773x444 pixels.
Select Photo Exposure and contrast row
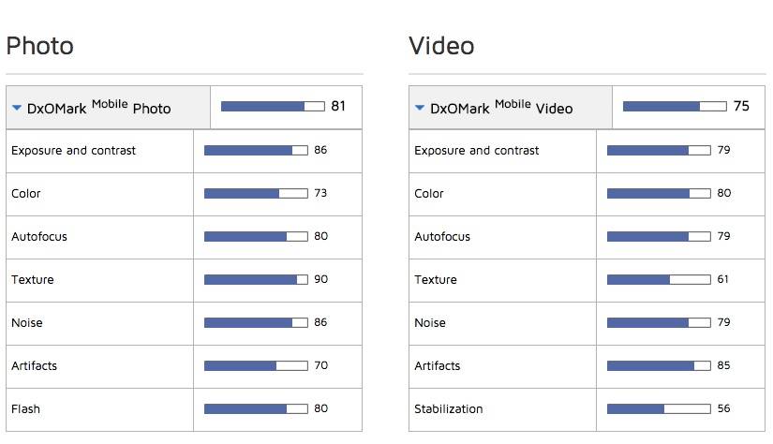pyautogui.click(x=184, y=151)
